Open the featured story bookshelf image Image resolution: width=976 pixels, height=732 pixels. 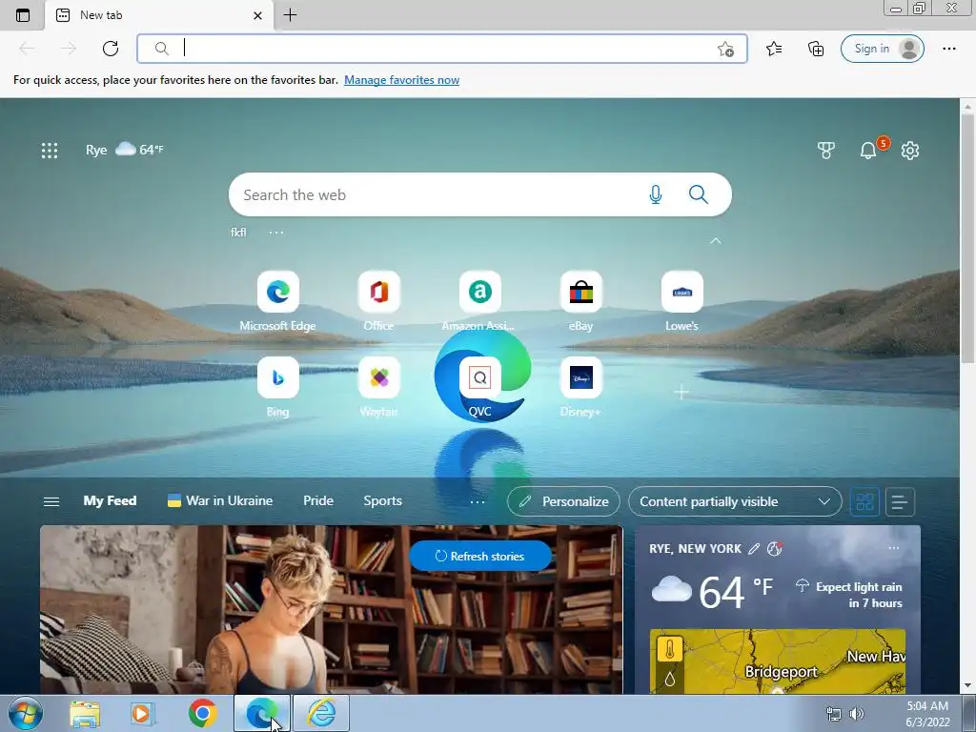(x=331, y=610)
